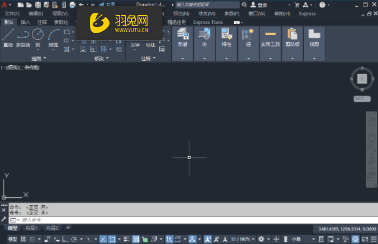The width and height of the screenshot is (378, 244).
Task: Toggle lineweight display in status bar
Action: (x=126, y=239)
